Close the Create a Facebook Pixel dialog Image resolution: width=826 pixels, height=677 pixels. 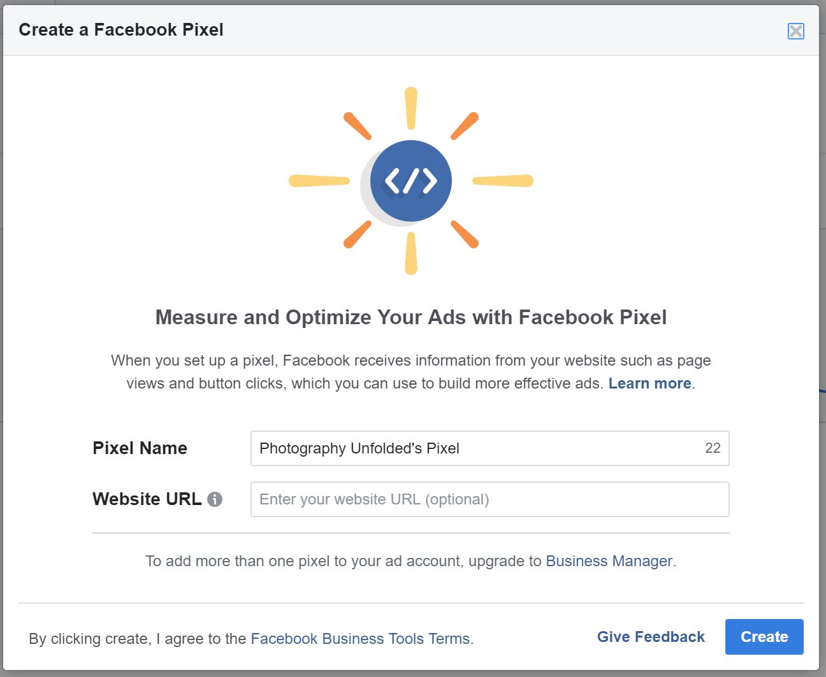(795, 31)
